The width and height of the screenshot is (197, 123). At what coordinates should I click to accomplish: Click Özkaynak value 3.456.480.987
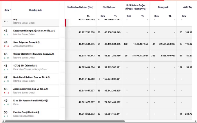point(168,56)
